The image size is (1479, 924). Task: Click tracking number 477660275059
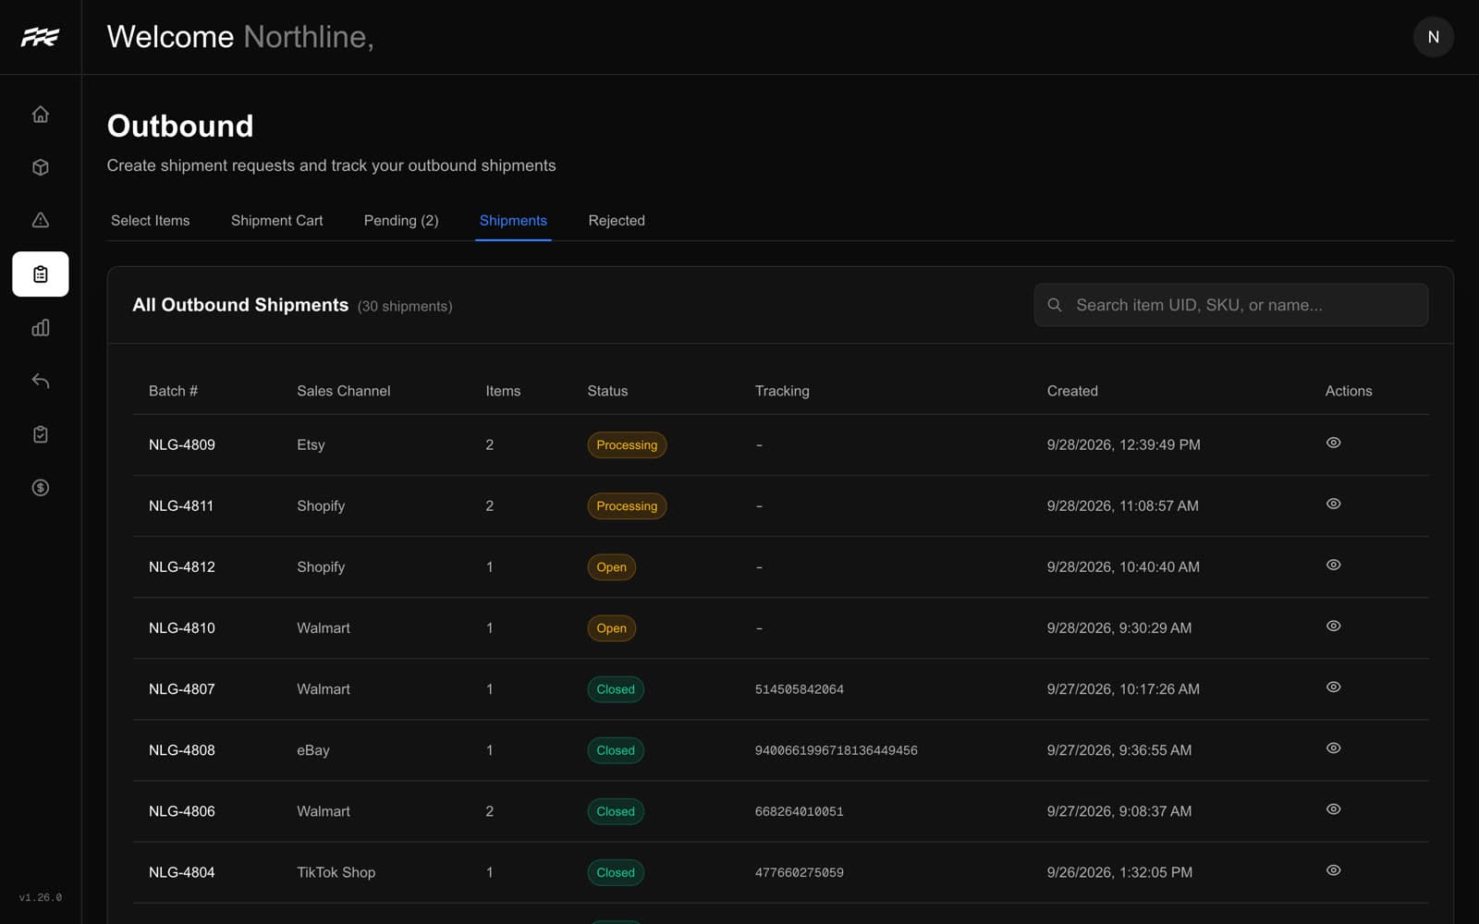pos(800,872)
